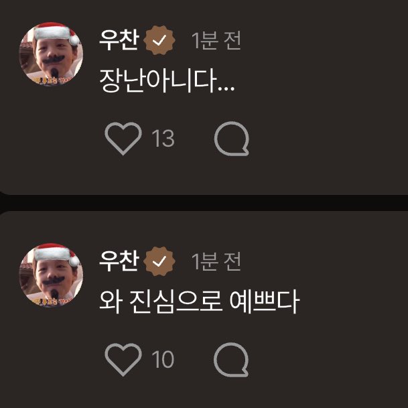Screen dimensions: 408x408
Task: Click the verified badge on the first 우찬 post
Action: 159,40
